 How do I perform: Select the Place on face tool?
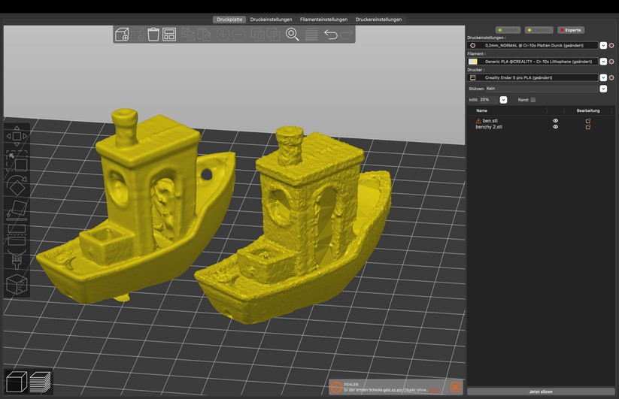tap(17, 209)
